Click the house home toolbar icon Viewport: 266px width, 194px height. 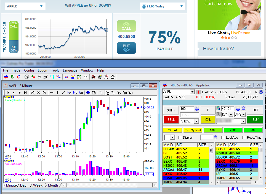(113, 77)
